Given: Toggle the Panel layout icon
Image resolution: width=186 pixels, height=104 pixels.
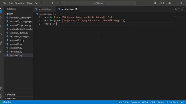Looking at the screenshot, I should click(x=160, y=3).
